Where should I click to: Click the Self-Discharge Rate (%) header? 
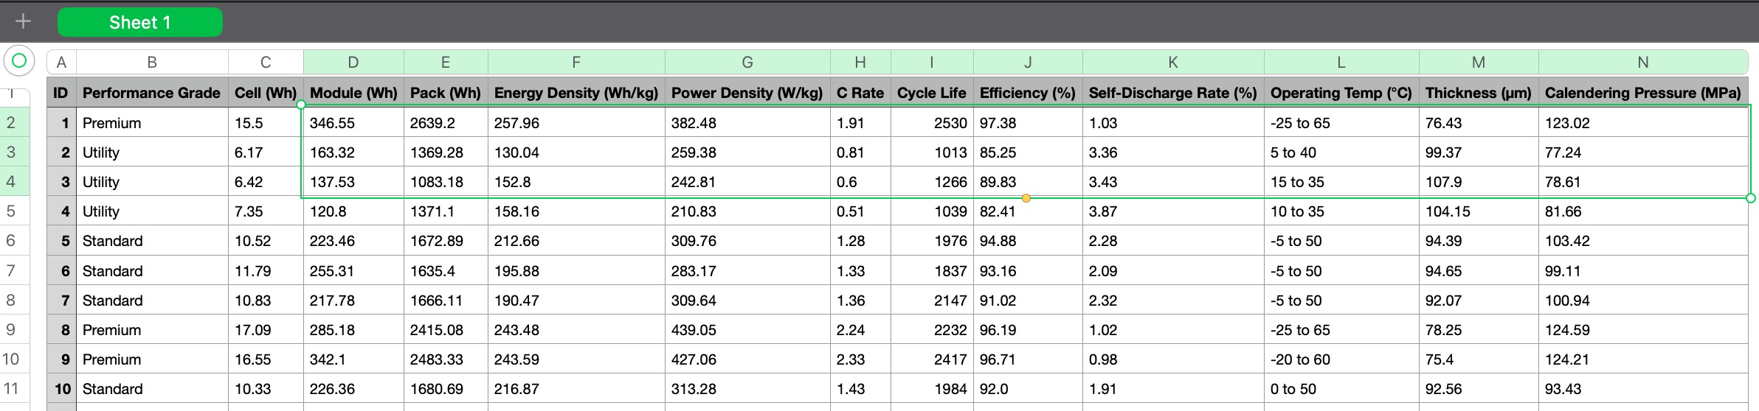[1173, 93]
